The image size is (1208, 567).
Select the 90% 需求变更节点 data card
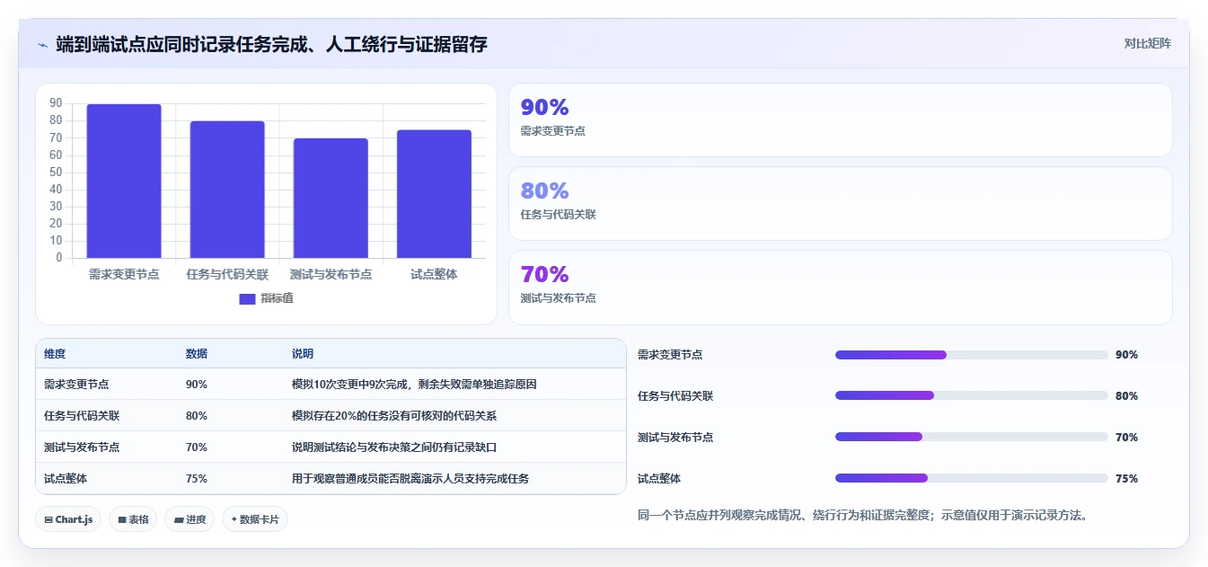click(x=840, y=120)
